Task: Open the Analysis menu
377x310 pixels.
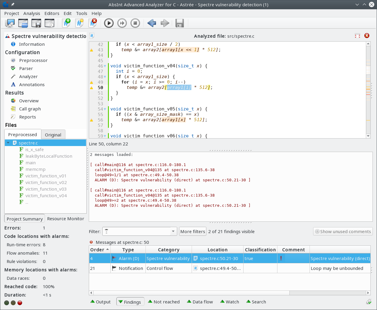Action: pyautogui.click(x=32, y=13)
